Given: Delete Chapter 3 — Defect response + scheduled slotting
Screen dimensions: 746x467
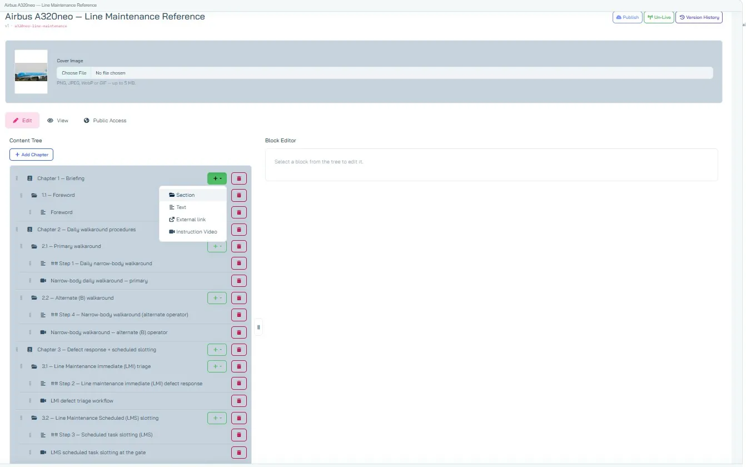Looking at the screenshot, I should (x=239, y=350).
